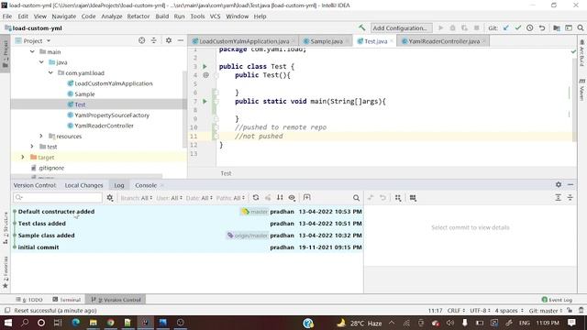
Task: Expand the test folder in tree
Action: click(x=32, y=147)
